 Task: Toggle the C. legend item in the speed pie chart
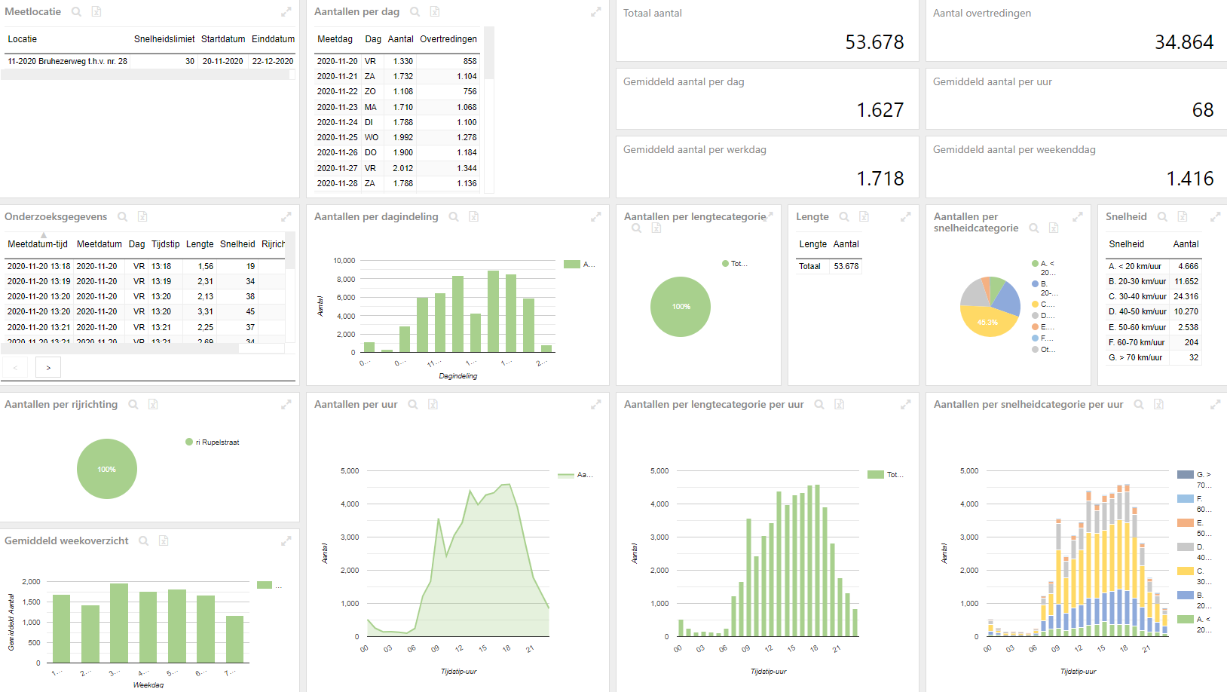click(1043, 305)
